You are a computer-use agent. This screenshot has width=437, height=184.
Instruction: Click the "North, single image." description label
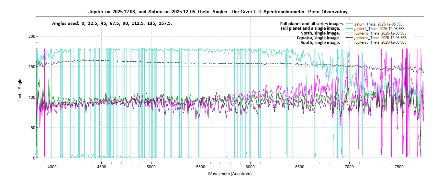click(x=320, y=33)
